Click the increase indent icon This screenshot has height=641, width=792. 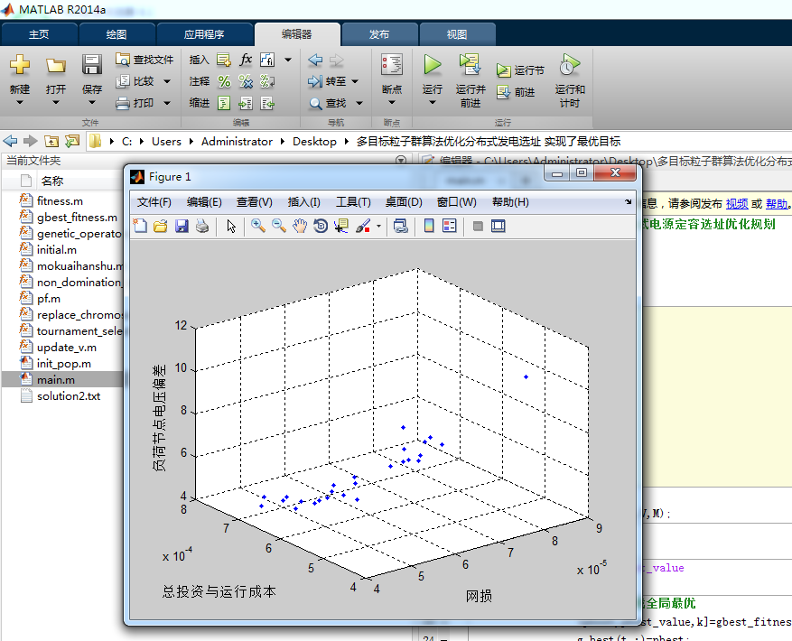pyautogui.click(x=246, y=104)
